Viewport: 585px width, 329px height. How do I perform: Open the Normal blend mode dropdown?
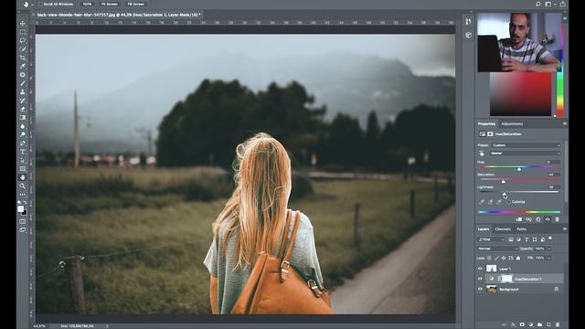click(x=497, y=249)
